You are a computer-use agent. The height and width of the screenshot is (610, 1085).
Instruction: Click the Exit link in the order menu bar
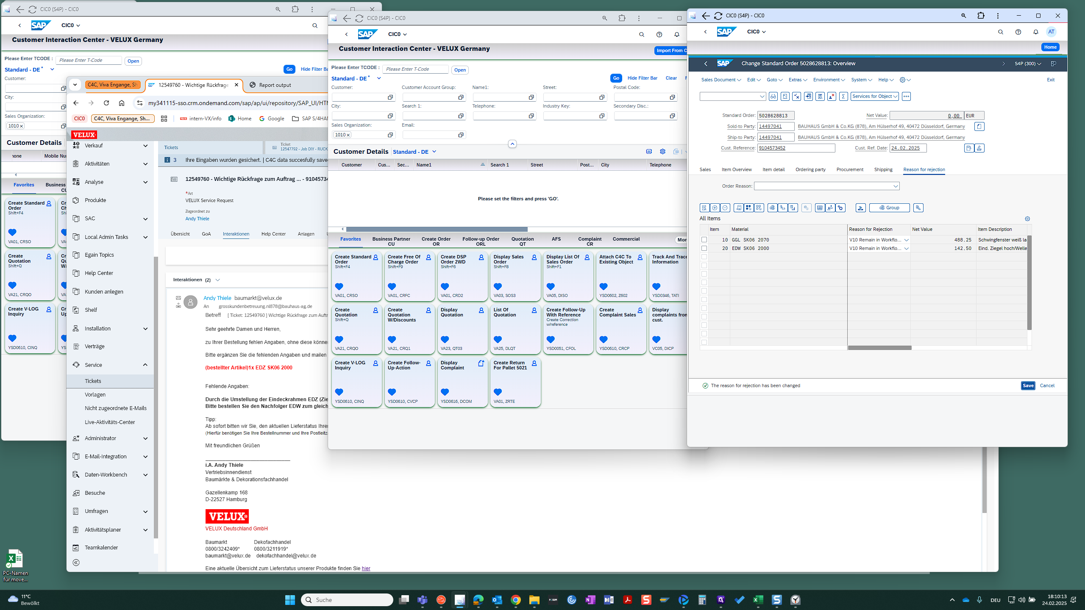click(1051, 80)
